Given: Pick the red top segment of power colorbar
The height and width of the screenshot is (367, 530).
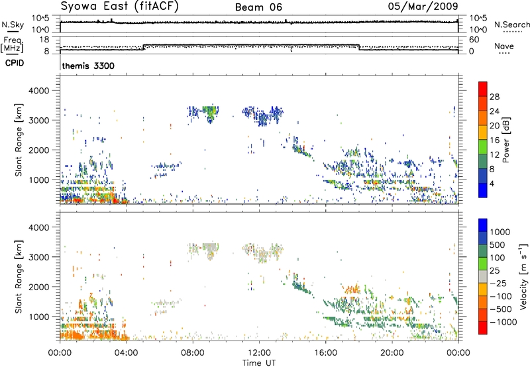Looking at the screenshot, I should click(x=483, y=89).
